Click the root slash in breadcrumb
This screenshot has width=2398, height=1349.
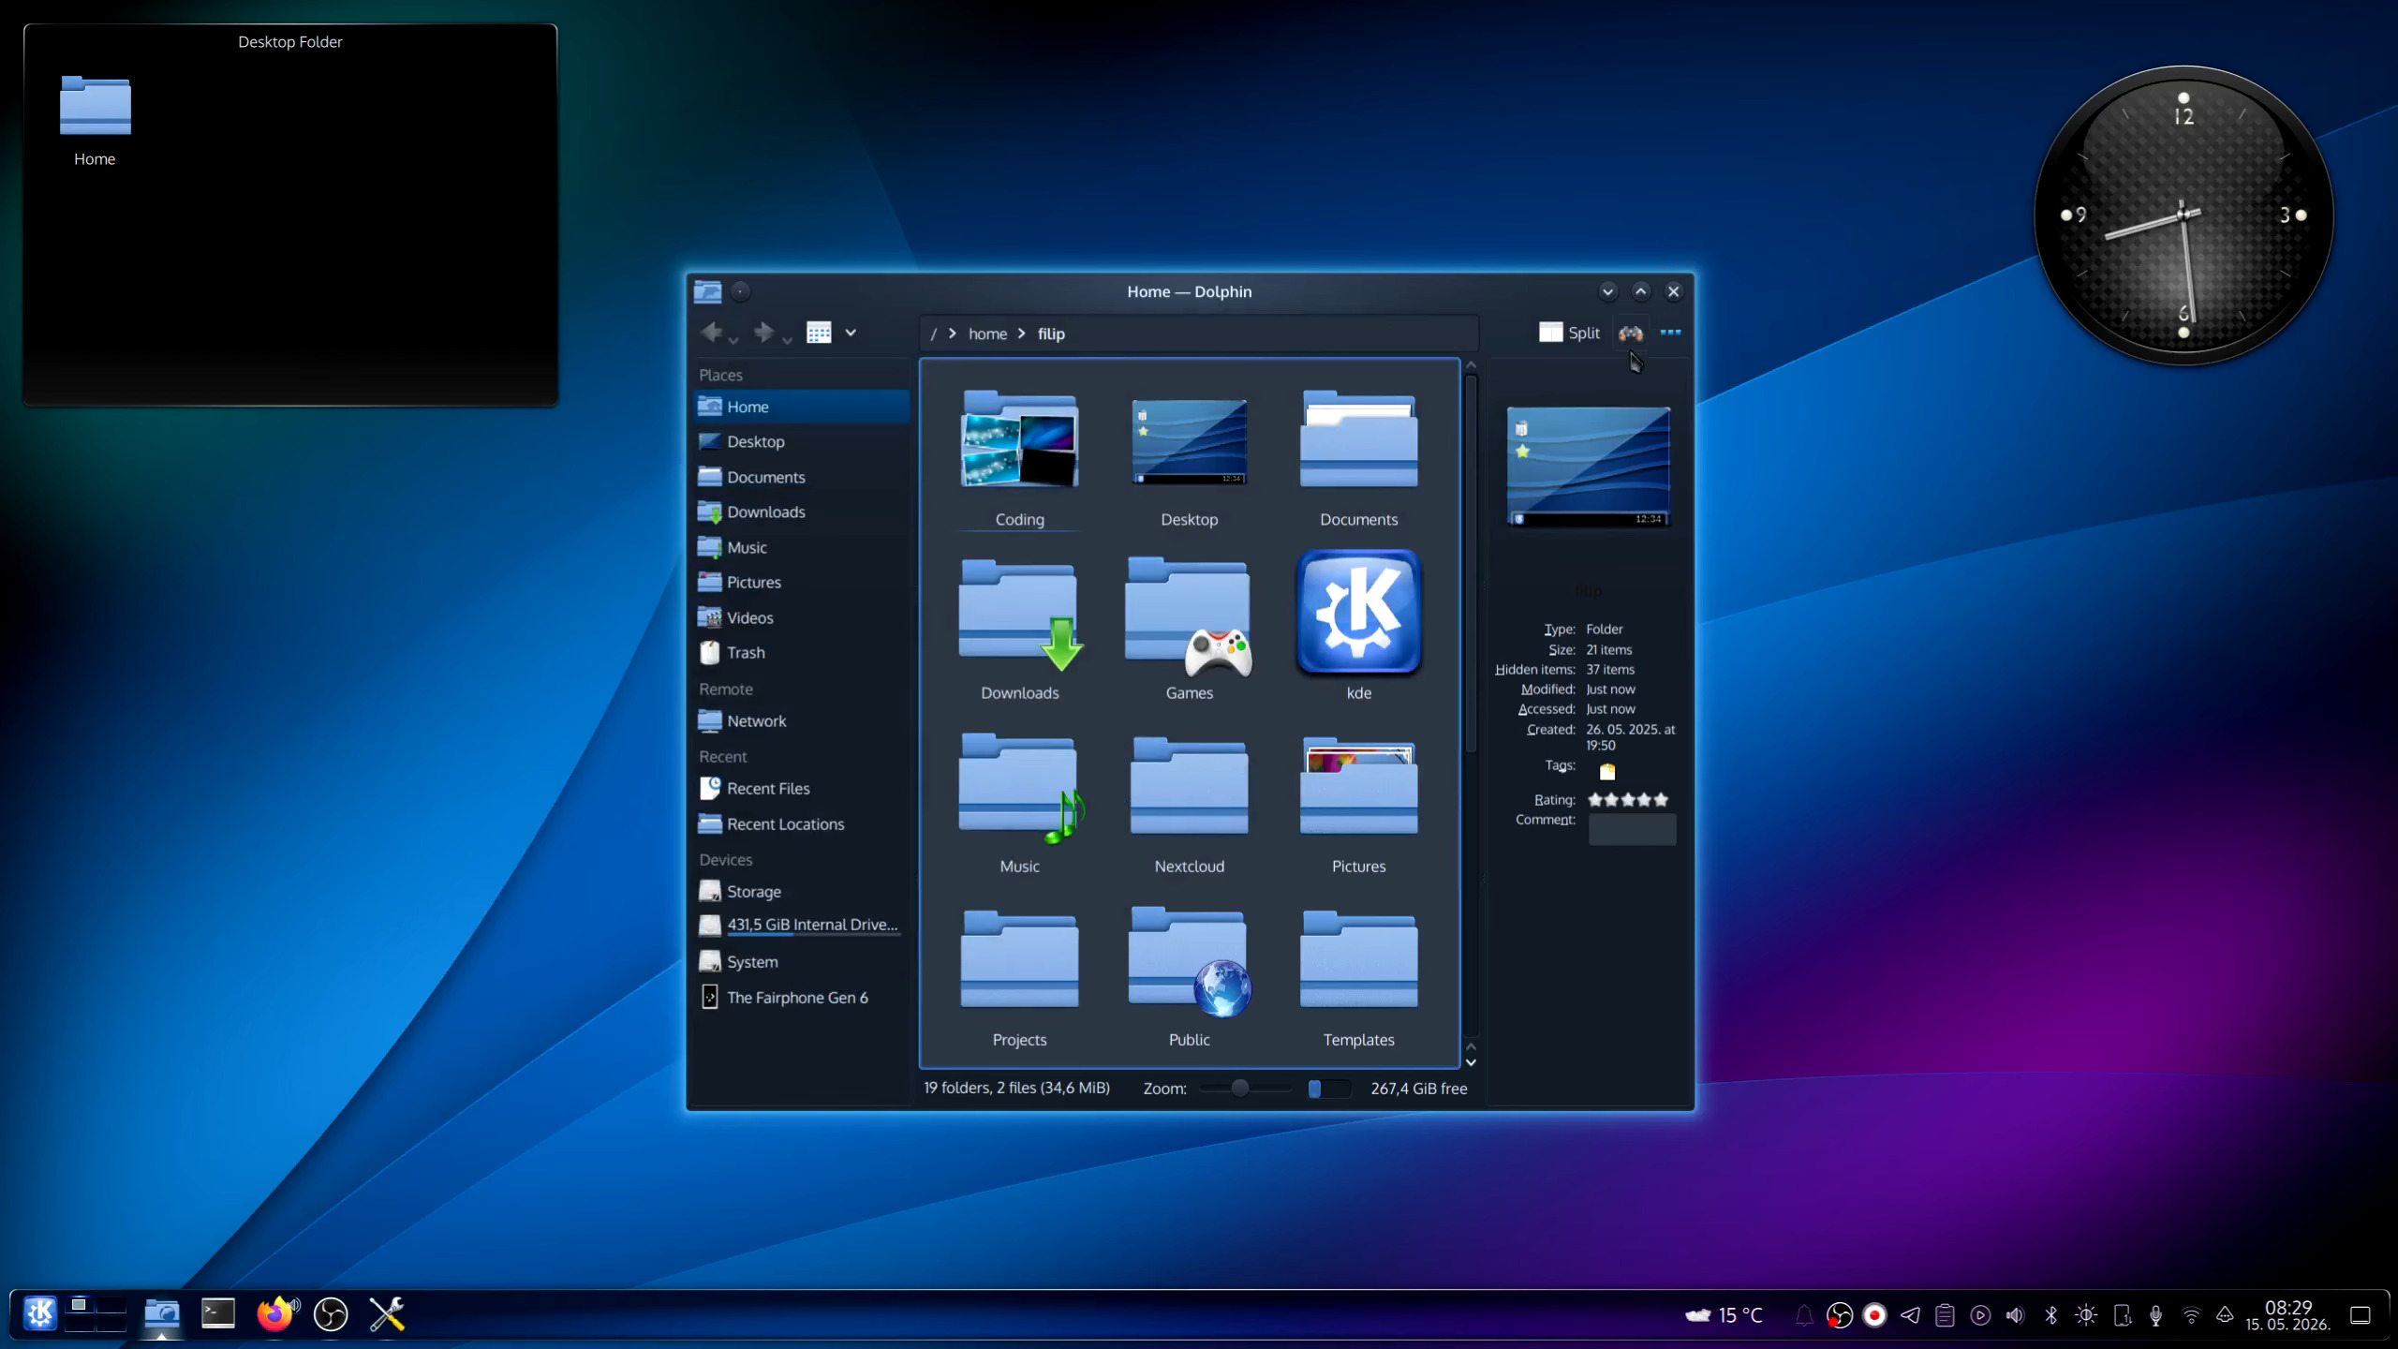tap(933, 334)
